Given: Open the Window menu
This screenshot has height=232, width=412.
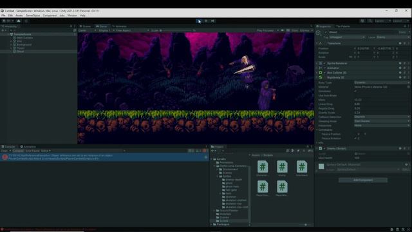Looking at the screenshot, I should (x=72, y=15).
